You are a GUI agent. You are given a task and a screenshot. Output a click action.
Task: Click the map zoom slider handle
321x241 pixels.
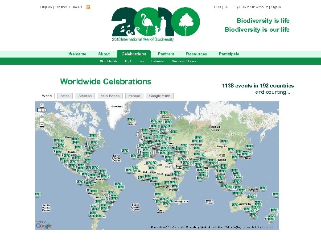42,120
